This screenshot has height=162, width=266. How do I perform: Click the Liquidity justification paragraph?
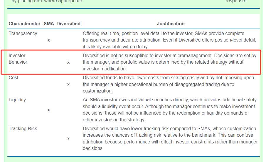pyautogui.click(x=169, y=110)
